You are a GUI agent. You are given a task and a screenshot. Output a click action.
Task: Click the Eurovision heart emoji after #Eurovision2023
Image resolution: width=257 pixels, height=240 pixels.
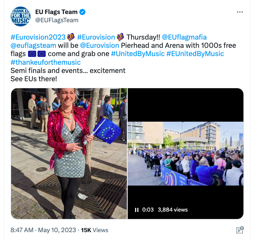[x=71, y=37]
